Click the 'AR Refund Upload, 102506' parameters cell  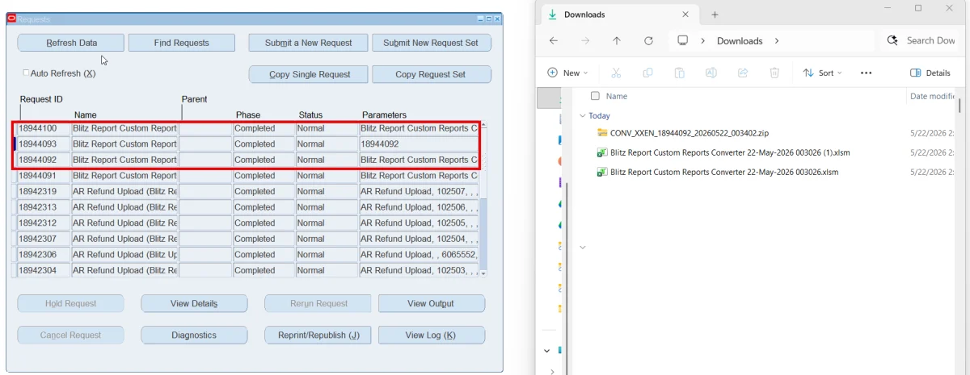419,207
